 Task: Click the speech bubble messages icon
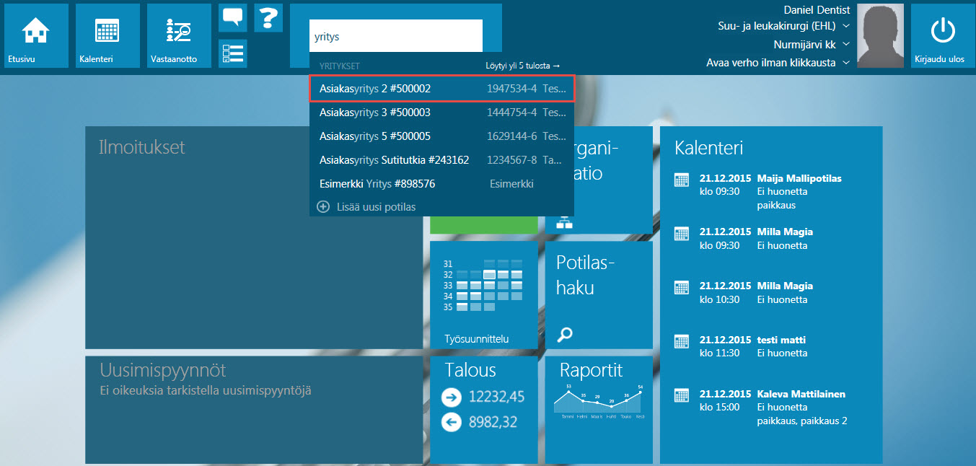click(x=232, y=17)
